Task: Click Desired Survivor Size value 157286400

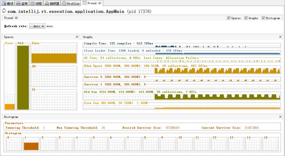Action: [172, 128]
